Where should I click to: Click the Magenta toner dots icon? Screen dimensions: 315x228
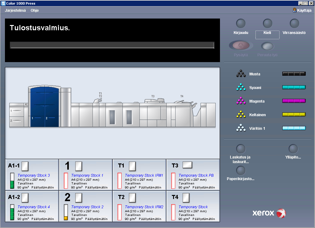click(241, 101)
